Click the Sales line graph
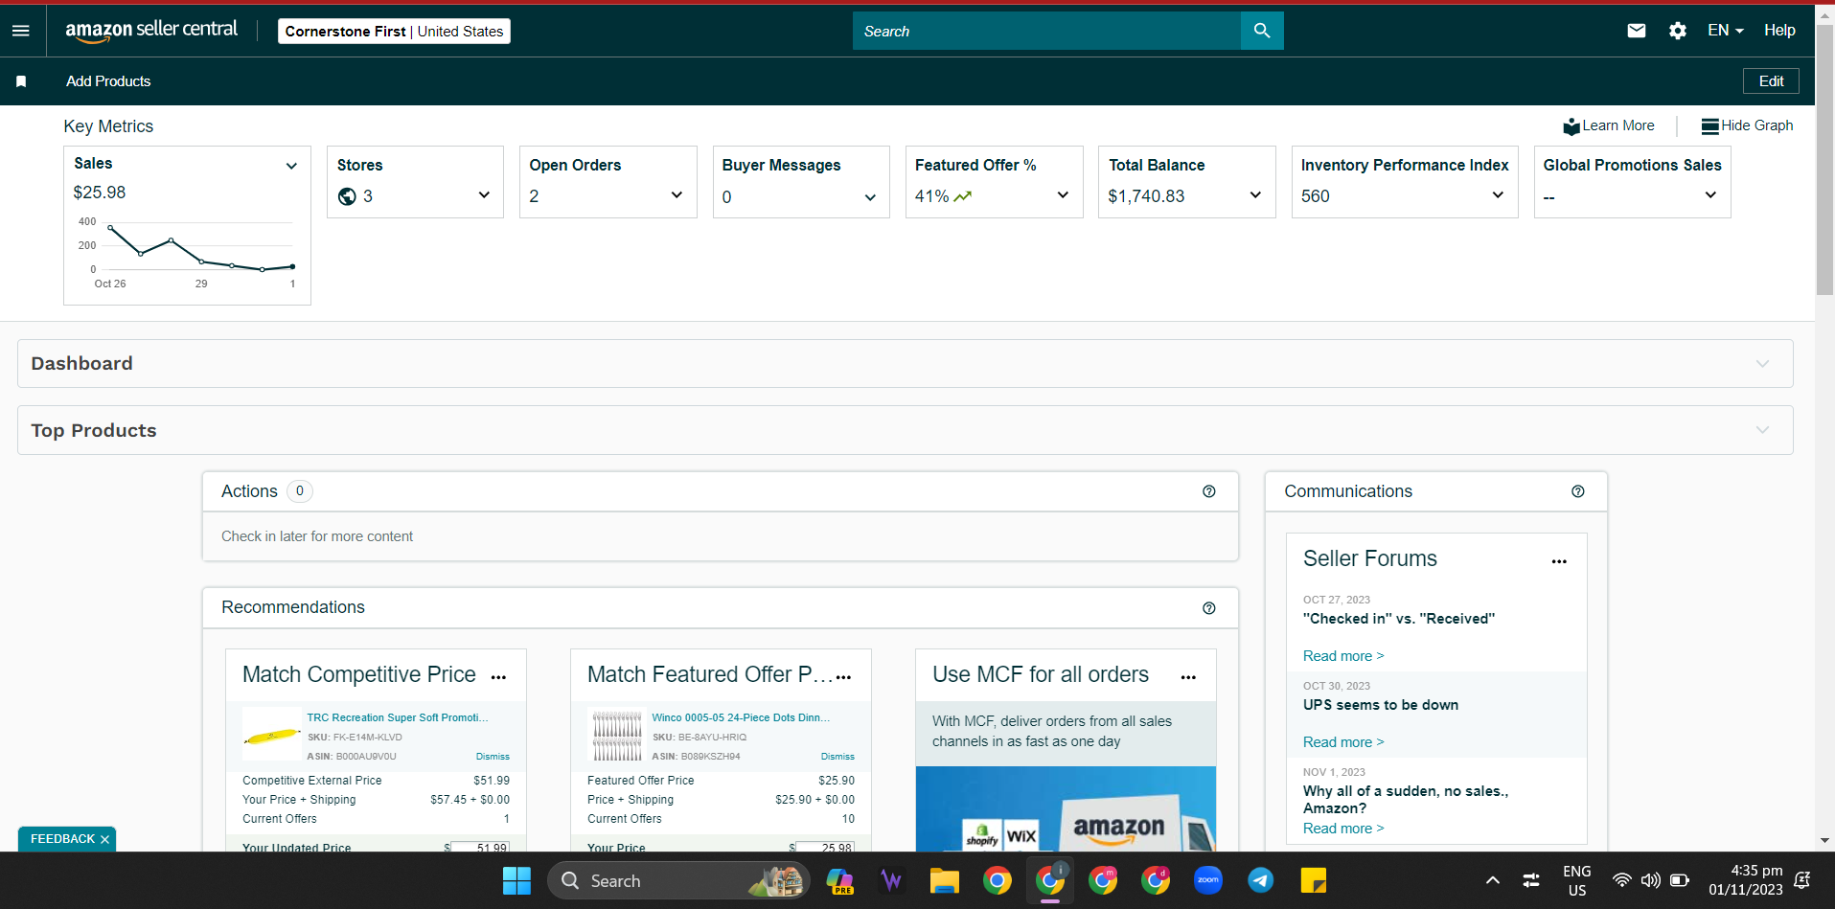The height and width of the screenshot is (909, 1835). tap(201, 247)
